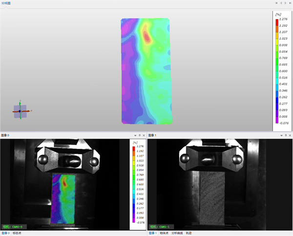This screenshot has width=293, height=236.
Task: Select magenta swatch on 3D view legend
Action: (x=277, y=120)
